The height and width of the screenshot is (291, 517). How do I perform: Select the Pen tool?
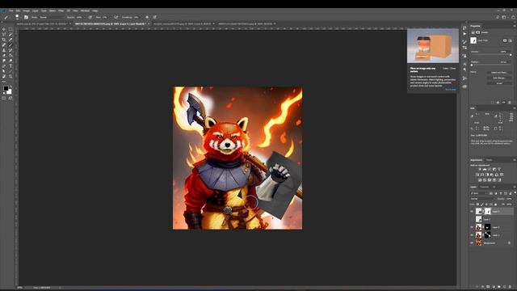click(x=4, y=65)
